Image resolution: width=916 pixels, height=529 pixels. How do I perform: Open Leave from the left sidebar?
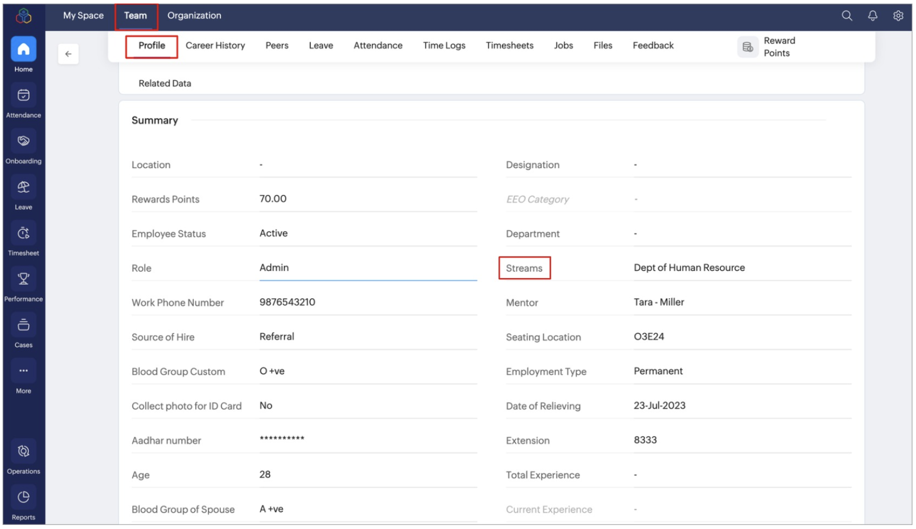click(x=23, y=188)
